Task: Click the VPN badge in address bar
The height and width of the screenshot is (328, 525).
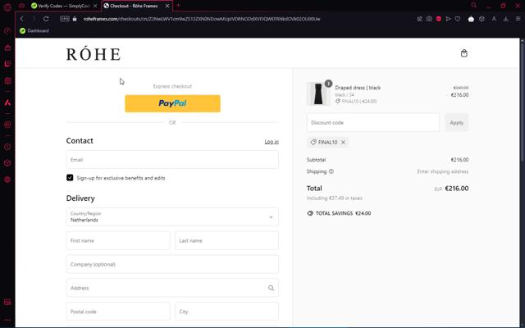Action: tap(65, 19)
